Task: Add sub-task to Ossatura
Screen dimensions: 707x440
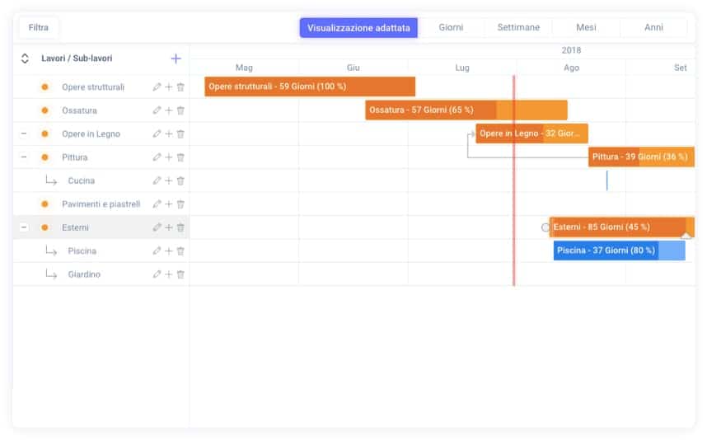Action: [x=169, y=110]
